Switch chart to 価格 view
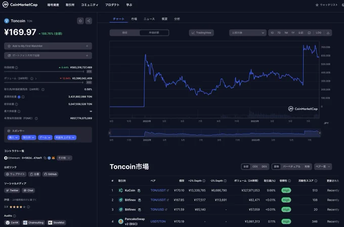Viewport: 344px width, 227px height. [124, 33]
